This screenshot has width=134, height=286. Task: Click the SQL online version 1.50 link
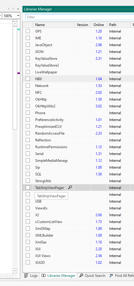[99, 174]
